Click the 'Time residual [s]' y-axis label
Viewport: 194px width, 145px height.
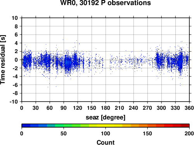pos(3,60)
